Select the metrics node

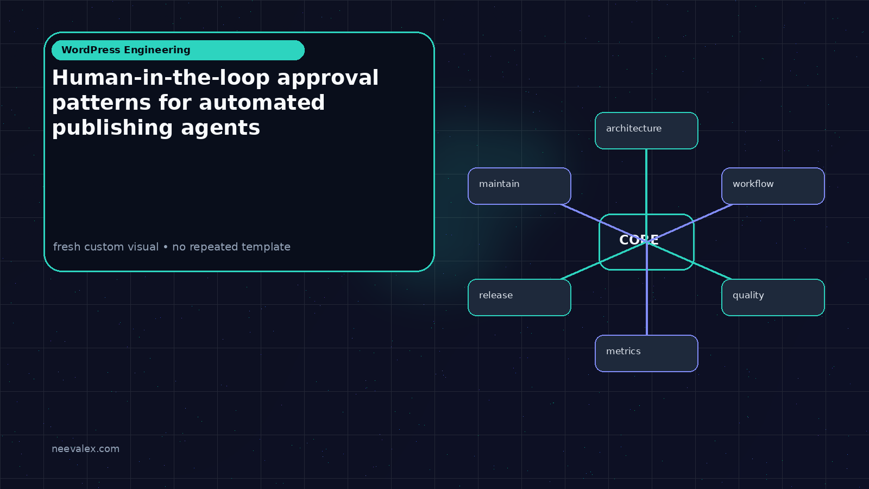(646, 353)
